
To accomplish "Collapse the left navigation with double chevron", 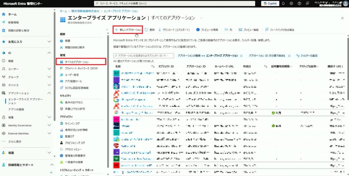I will tap(51, 173).
